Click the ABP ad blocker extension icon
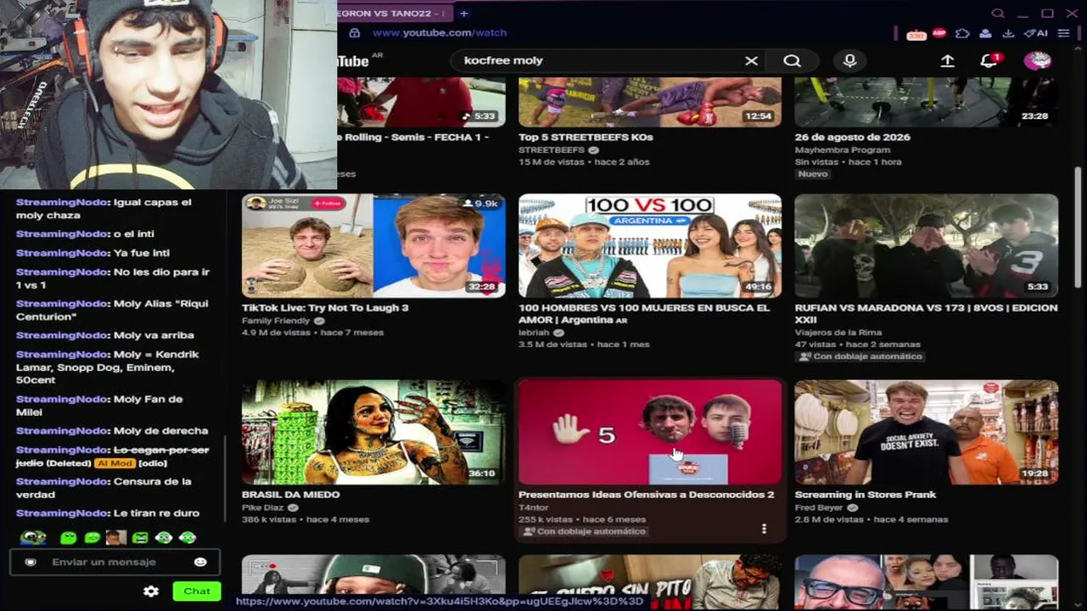This screenshot has width=1087, height=611. pyautogui.click(x=939, y=33)
